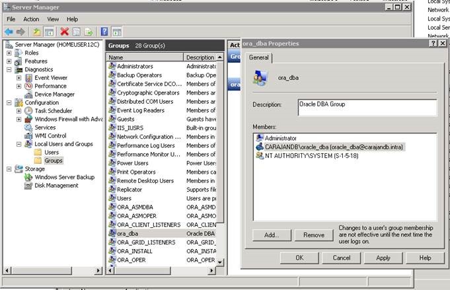Click the Description field with Oracle DBA Group

pos(367,107)
